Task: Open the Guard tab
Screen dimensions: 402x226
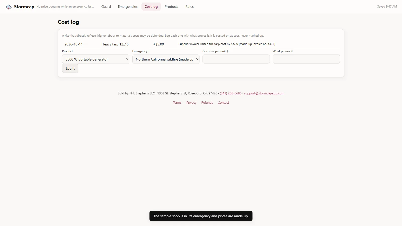Action: click(106, 7)
